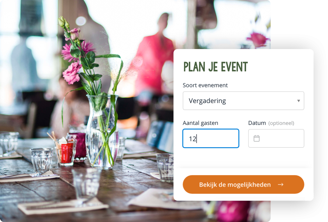
Task: Click the Soort evenement label
Action: pos(205,85)
